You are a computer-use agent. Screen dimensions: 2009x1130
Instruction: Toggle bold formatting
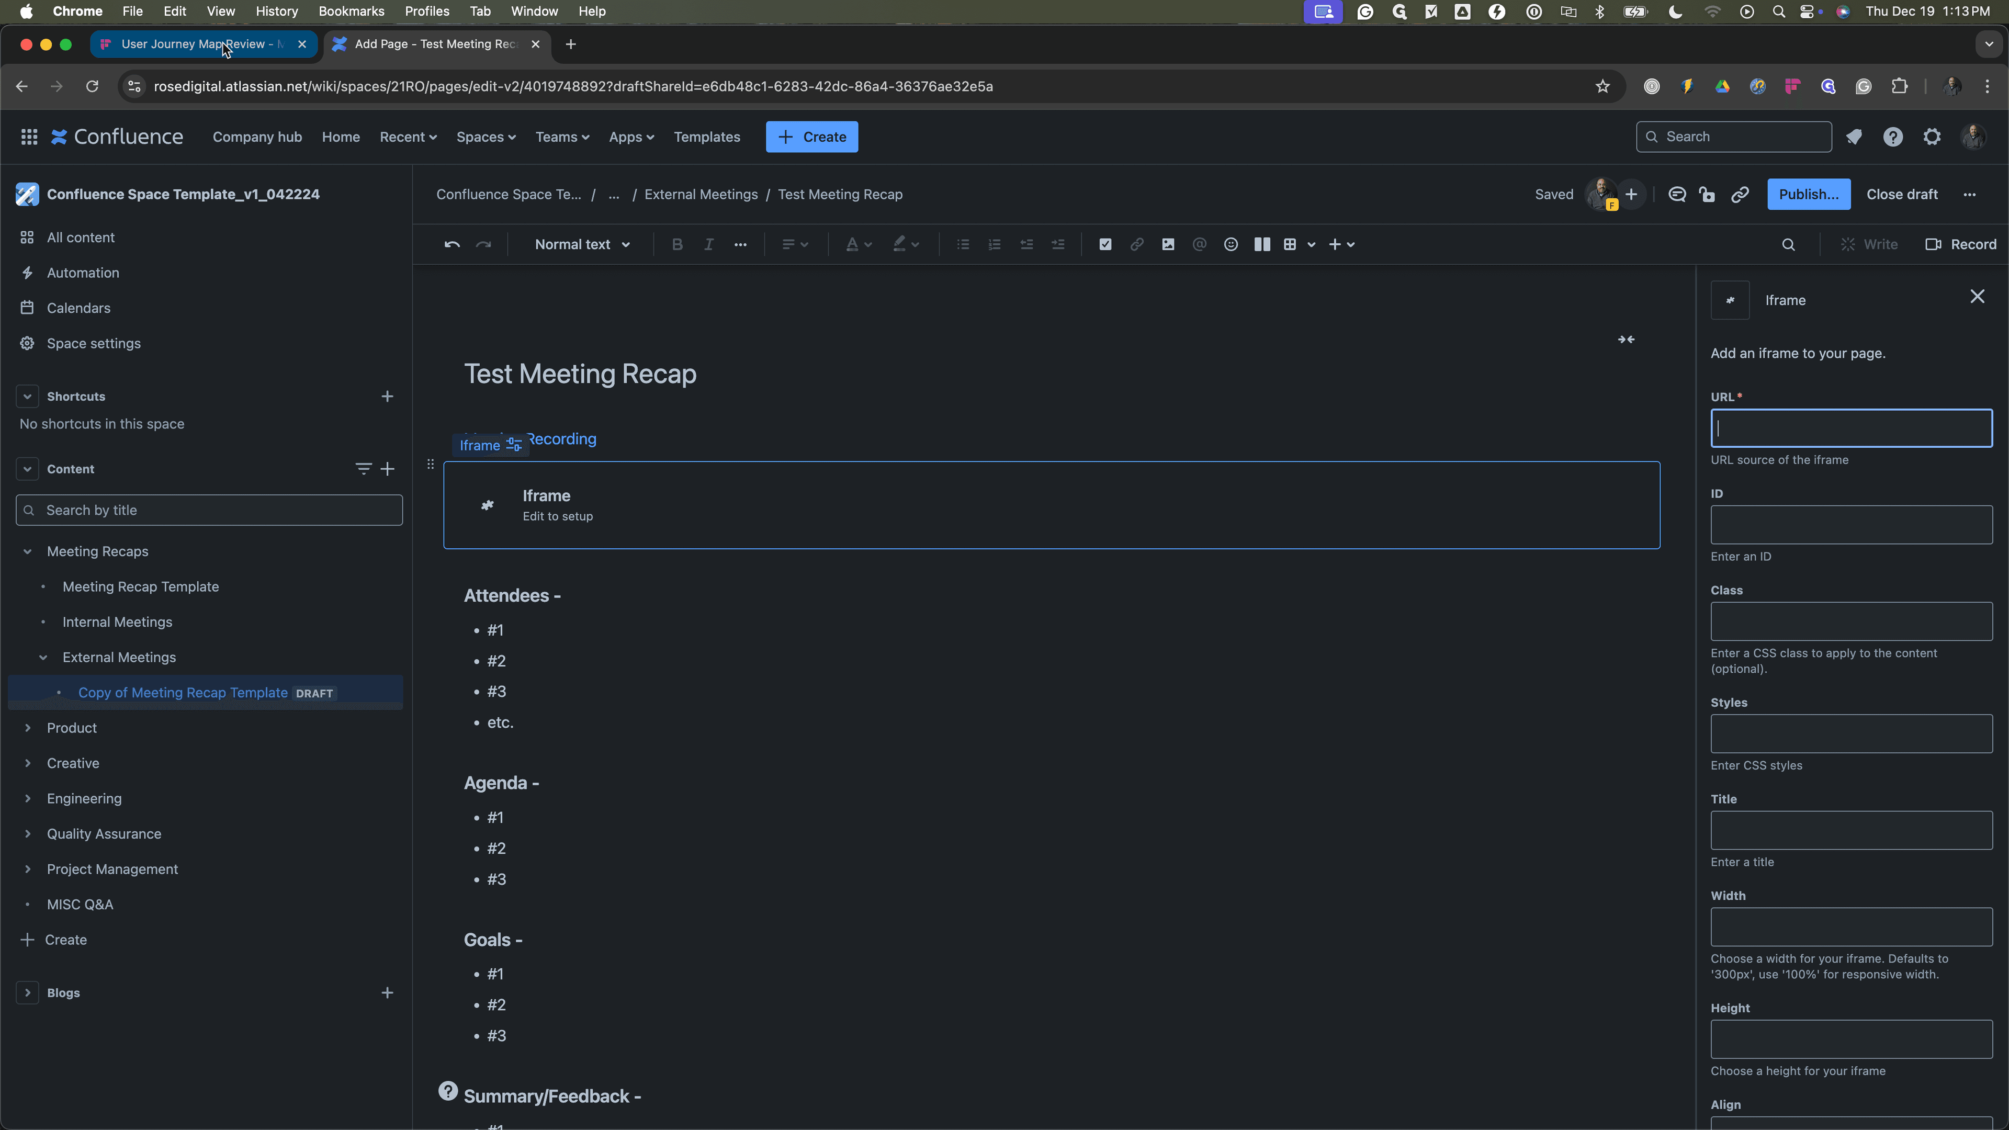click(677, 245)
